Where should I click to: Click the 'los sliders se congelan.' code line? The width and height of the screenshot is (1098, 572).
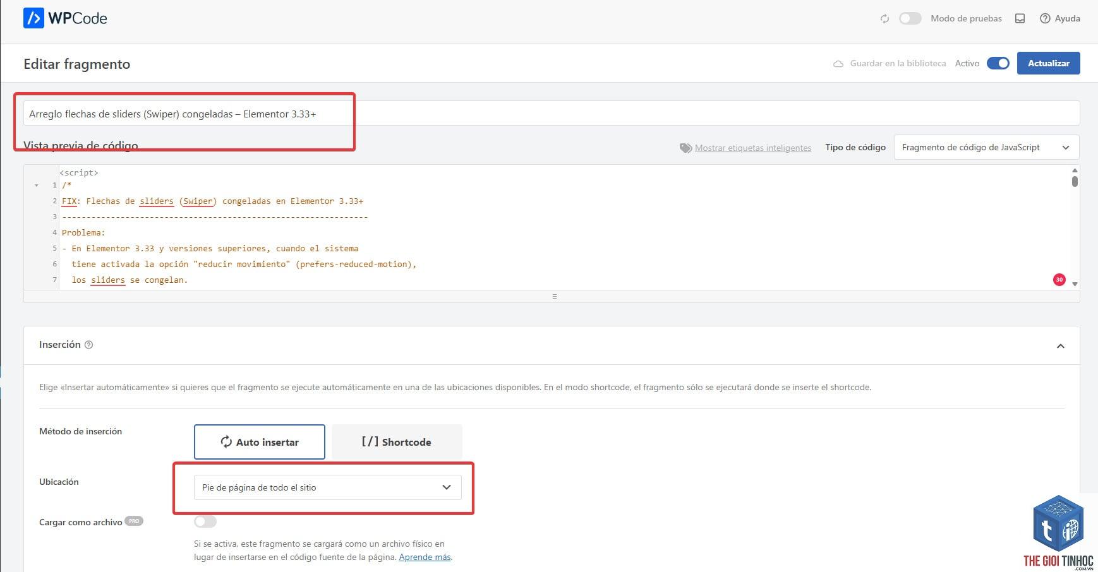(x=130, y=280)
